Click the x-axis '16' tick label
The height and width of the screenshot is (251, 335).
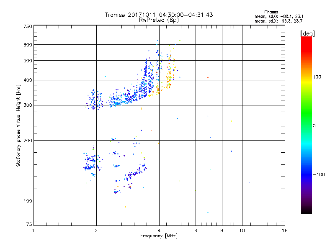[285, 231]
